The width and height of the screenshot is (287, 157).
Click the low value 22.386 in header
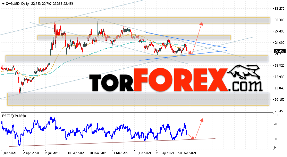(57, 4)
